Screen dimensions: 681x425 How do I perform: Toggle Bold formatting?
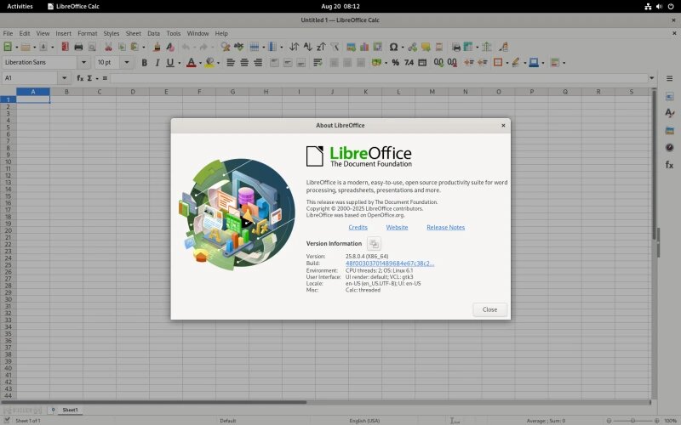point(144,62)
